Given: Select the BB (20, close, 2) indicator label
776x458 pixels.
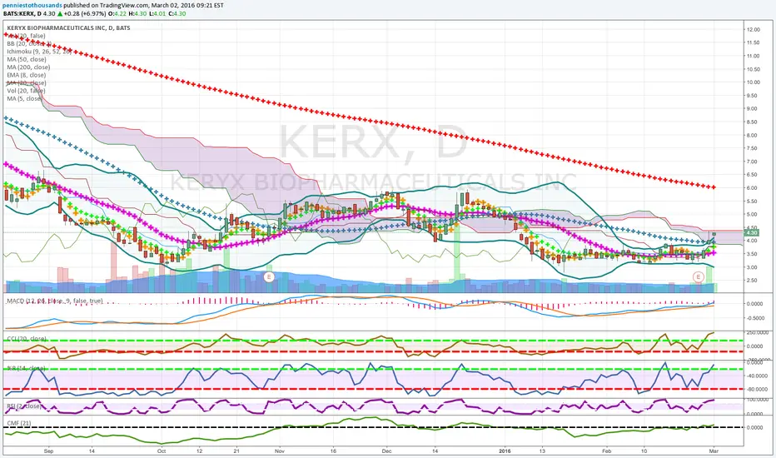Looking at the screenshot, I should click(x=28, y=43).
